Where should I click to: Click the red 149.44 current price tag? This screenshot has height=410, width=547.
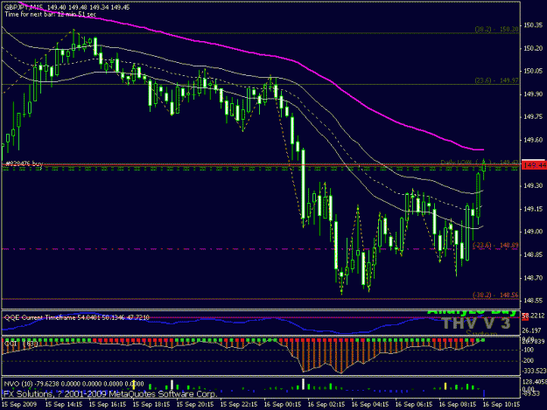click(534, 165)
